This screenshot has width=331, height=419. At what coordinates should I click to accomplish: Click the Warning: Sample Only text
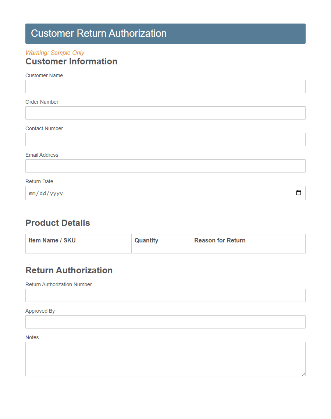pos(54,53)
